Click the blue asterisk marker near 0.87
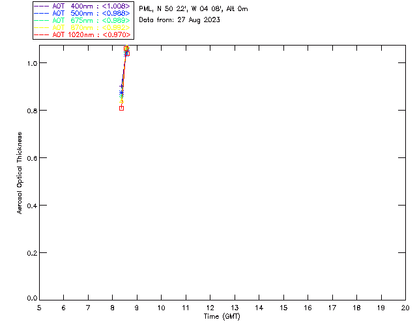Viewport: 417px width, 333px height. point(122,93)
